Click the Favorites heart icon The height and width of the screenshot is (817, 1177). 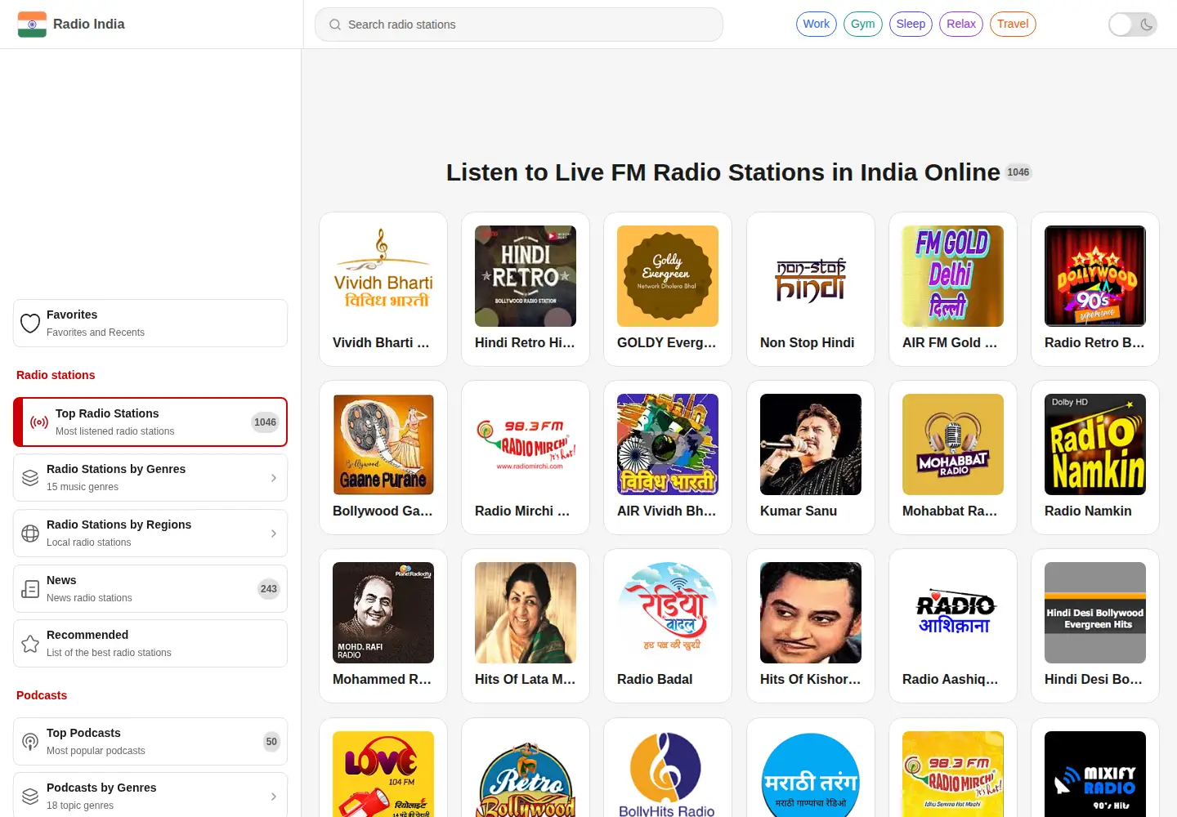pyautogui.click(x=30, y=324)
